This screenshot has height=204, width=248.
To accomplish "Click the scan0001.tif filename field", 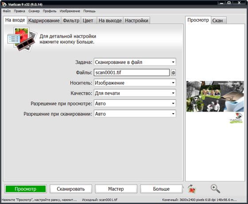I will pyautogui.click(x=132, y=73).
